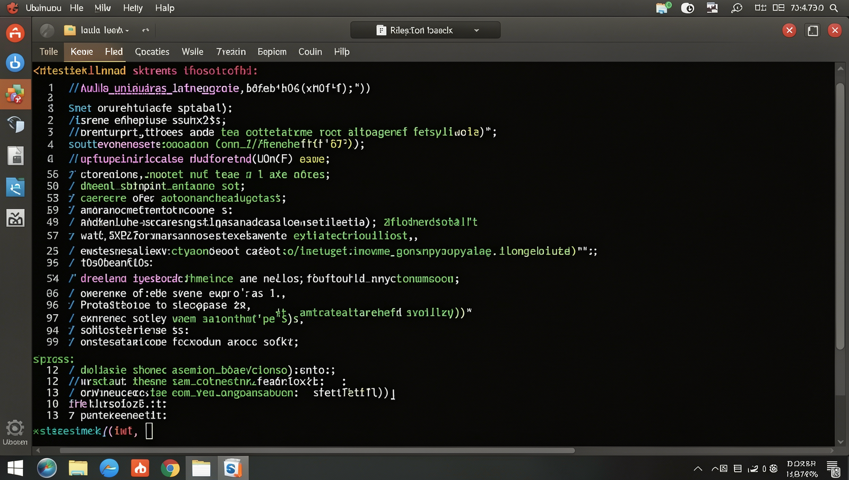Open the Treatin menu

(231, 51)
